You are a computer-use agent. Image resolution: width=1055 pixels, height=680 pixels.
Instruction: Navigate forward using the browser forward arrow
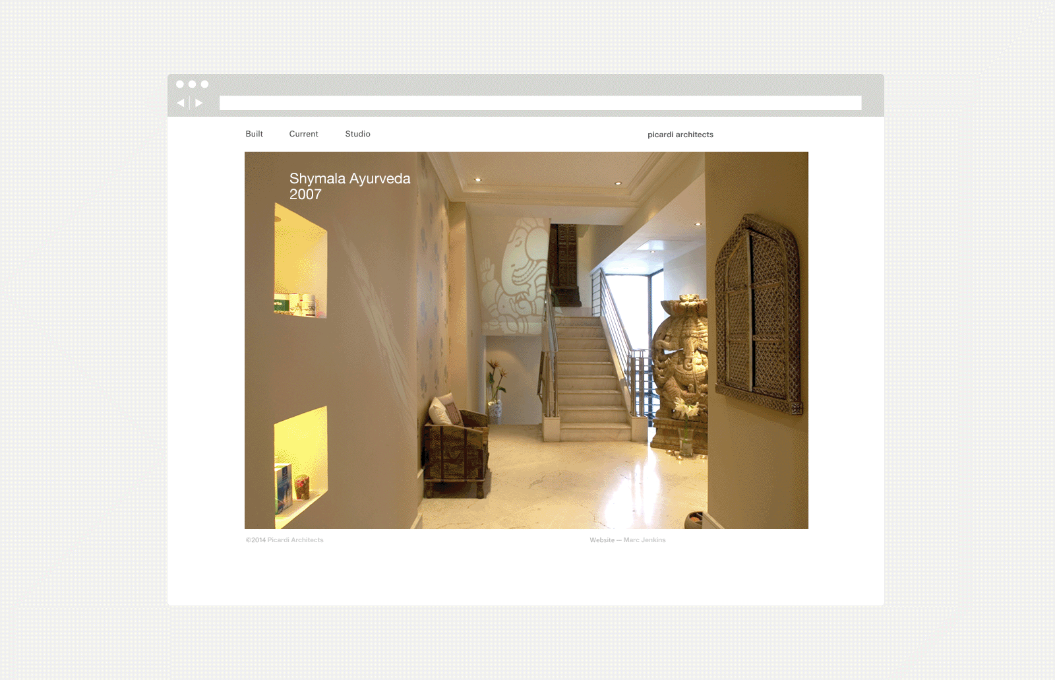[x=198, y=103]
